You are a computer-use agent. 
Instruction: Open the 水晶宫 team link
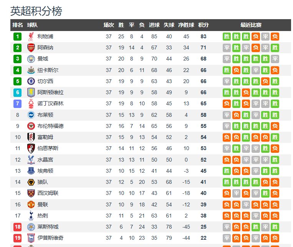click(45, 160)
